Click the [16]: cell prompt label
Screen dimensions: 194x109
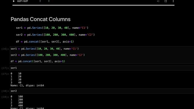coord(5,49)
